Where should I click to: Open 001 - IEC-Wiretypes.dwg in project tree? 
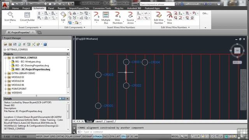[28, 61]
